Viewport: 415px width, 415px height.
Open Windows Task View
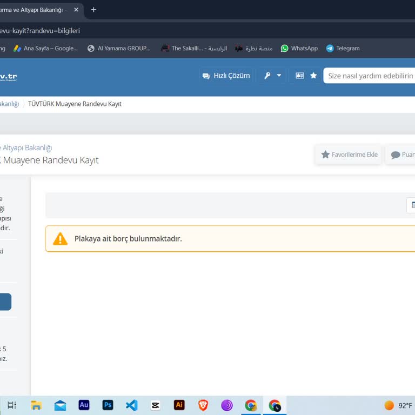[x=12, y=405]
